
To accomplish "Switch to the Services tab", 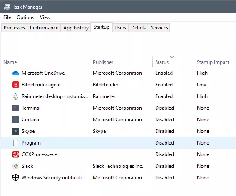I will click(x=159, y=28).
